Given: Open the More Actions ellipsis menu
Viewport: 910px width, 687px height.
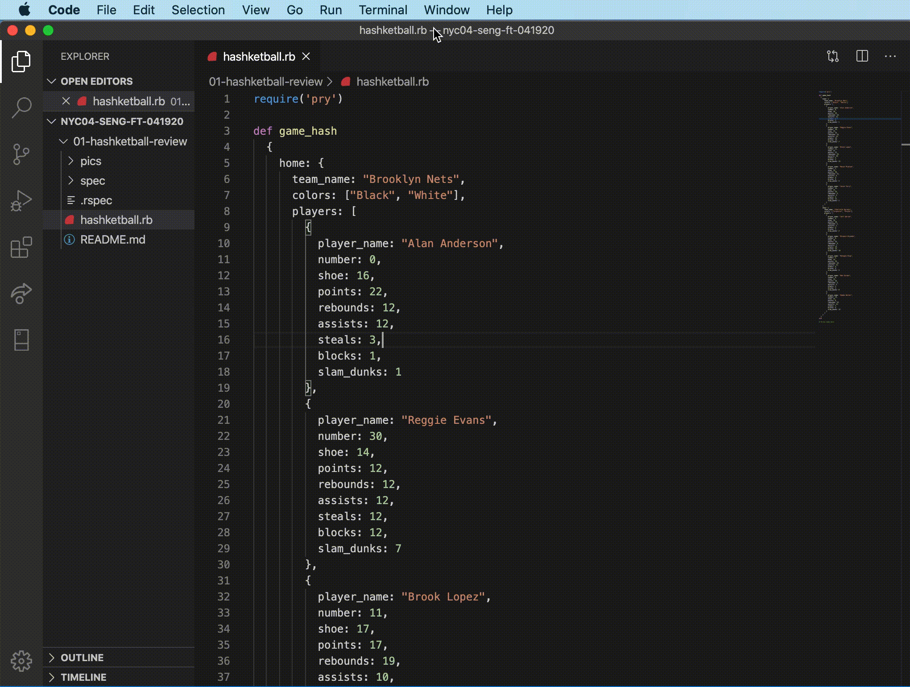Looking at the screenshot, I should [890, 56].
